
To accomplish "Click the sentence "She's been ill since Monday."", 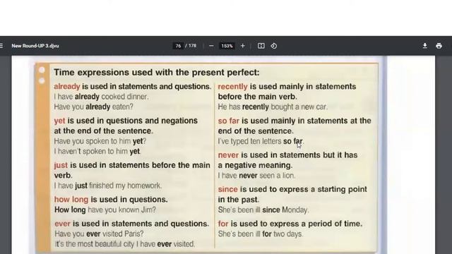I will [263, 210].
